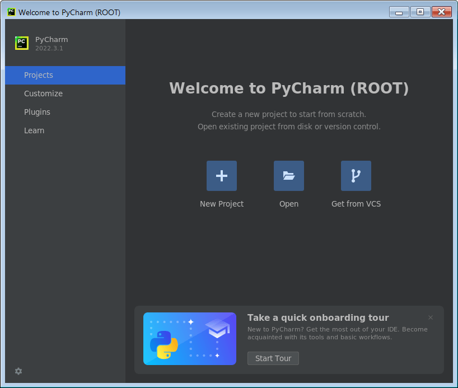The image size is (458, 388).
Task: Click the PyCharm logo in the sidebar
Action: tap(22, 44)
